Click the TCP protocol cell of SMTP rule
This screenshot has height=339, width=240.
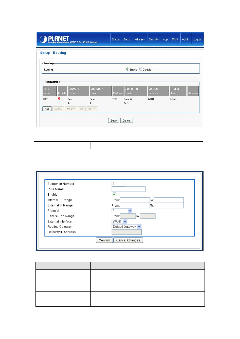point(114,99)
